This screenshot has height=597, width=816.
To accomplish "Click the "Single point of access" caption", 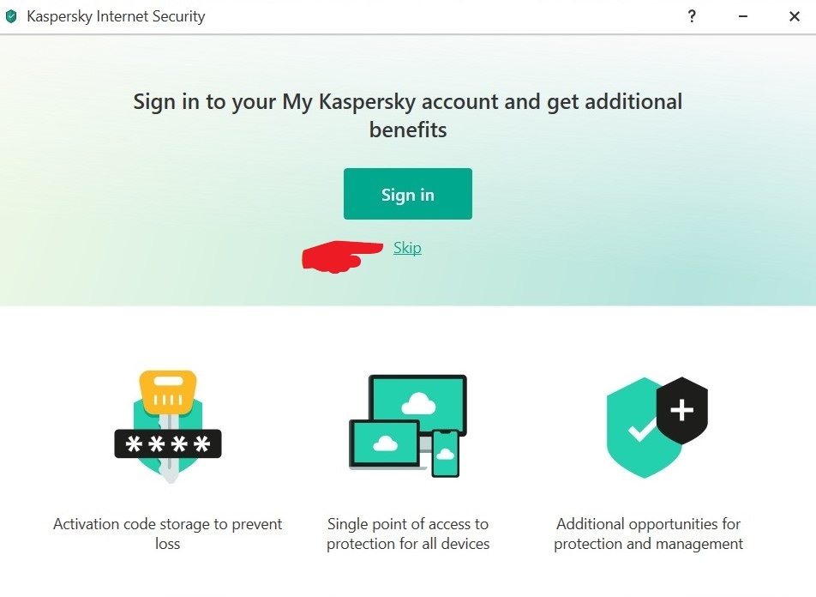I will (408, 534).
